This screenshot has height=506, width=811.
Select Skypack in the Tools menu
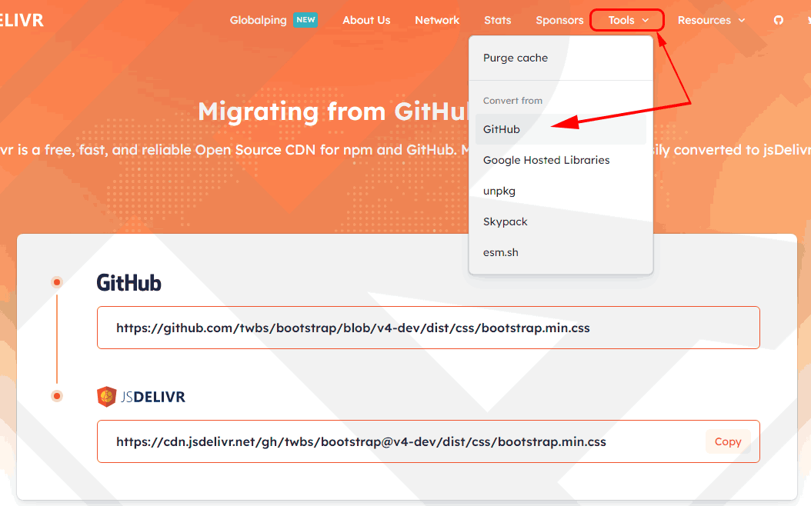click(x=561, y=221)
